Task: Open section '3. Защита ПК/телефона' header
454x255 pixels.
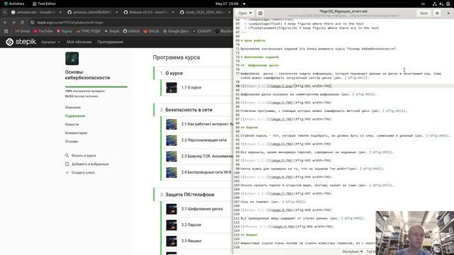Action: 193,195
